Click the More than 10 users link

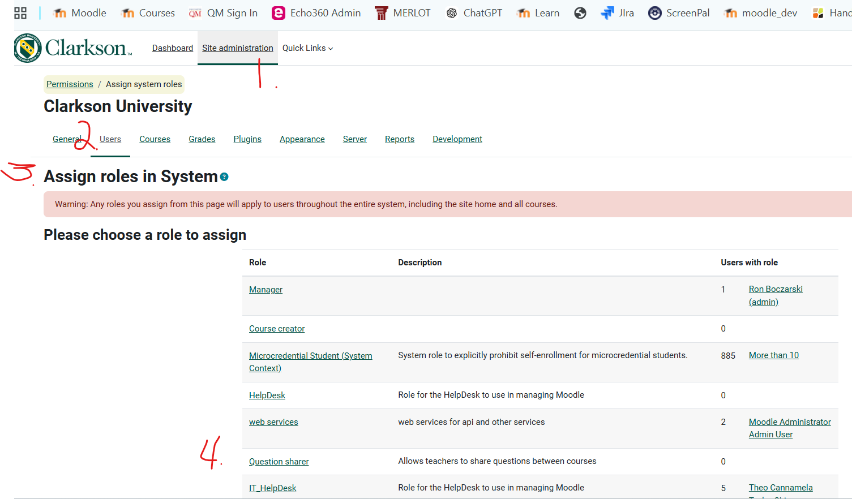(774, 355)
